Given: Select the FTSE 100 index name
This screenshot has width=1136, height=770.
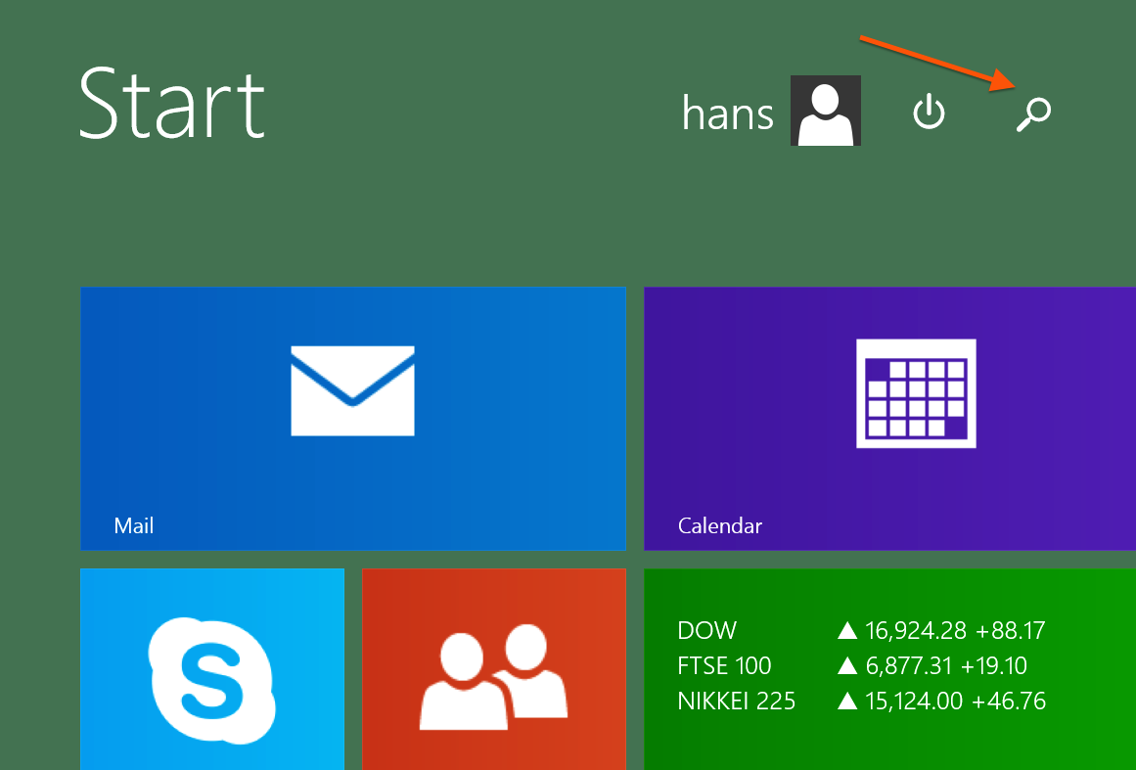Looking at the screenshot, I should point(724,665).
